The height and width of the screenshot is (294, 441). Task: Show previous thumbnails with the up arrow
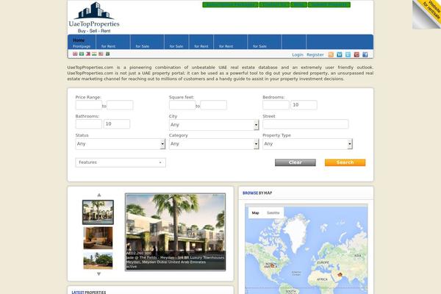99,195
